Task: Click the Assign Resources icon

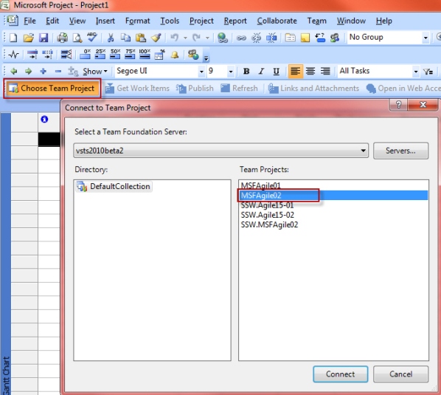Action: (335, 38)
